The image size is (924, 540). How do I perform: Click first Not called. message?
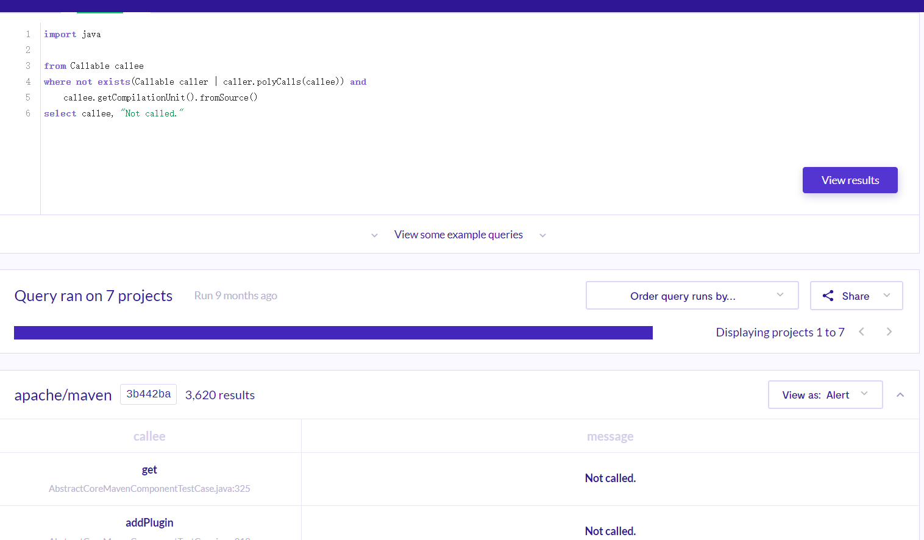610,478
